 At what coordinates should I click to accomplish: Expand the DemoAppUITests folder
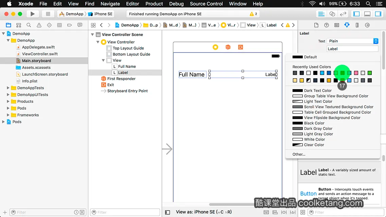coord(8,95)
